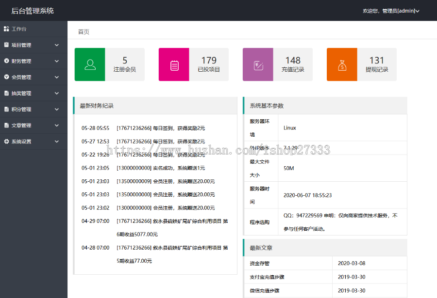Click the 后台管理系统 title logo

(33, 11)
